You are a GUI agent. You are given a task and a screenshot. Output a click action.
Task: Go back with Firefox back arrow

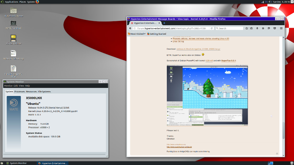(x=130, y=28)
